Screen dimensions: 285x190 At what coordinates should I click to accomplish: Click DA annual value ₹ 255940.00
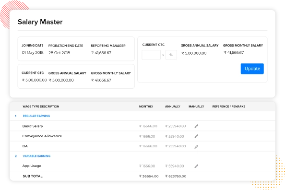pyautogui.click(x=176, y=146)
